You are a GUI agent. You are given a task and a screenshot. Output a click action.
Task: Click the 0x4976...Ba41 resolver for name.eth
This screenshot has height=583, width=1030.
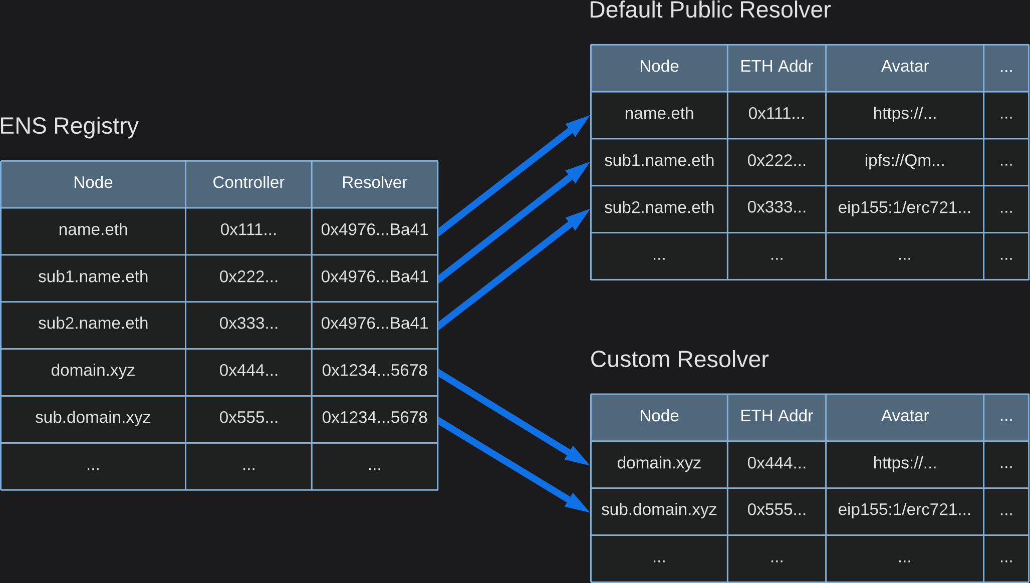click(374, 229)
